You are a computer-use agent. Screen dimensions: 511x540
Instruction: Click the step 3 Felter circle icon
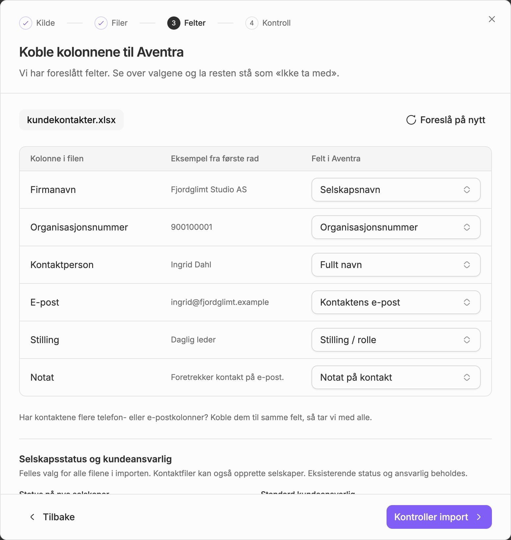point(174,23)
